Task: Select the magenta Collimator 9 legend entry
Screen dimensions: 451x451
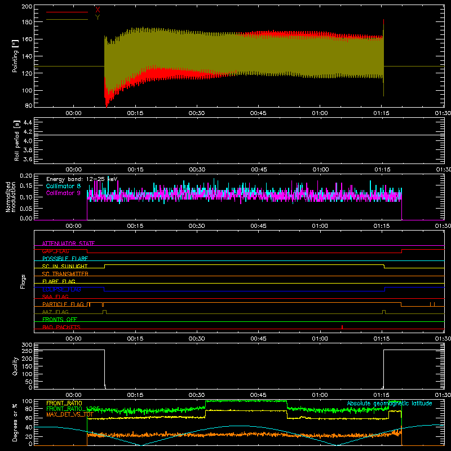Action: [x=63, y=193]
